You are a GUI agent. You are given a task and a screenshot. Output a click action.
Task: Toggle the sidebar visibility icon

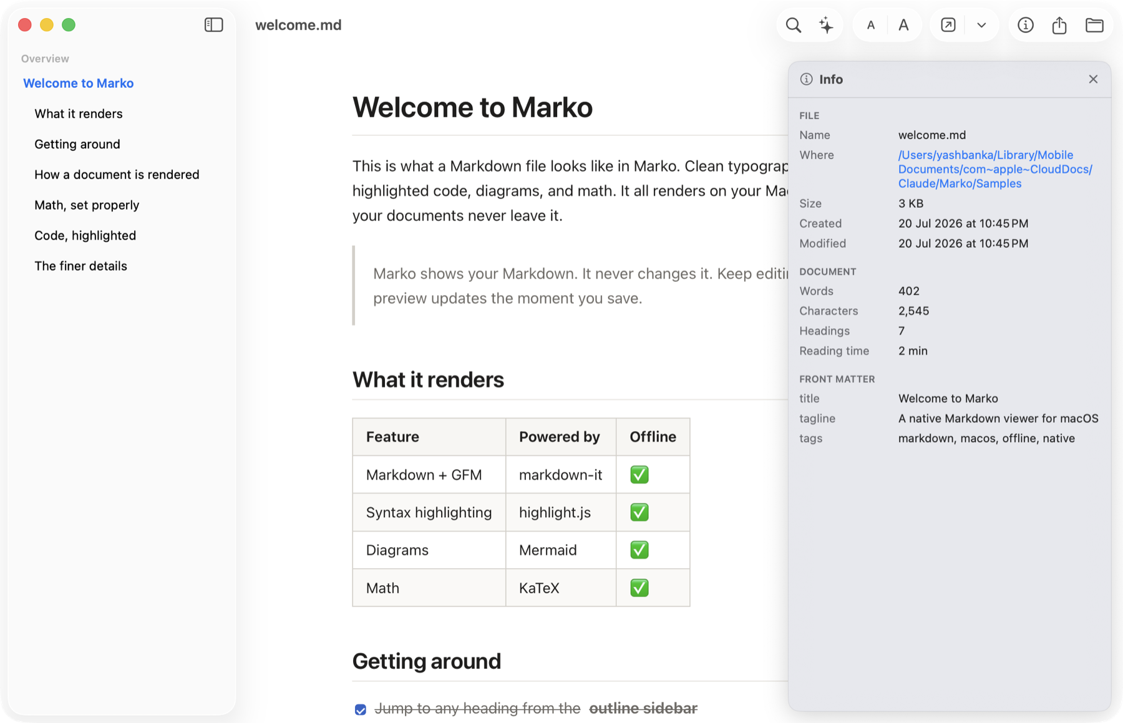tap(213, 25)
